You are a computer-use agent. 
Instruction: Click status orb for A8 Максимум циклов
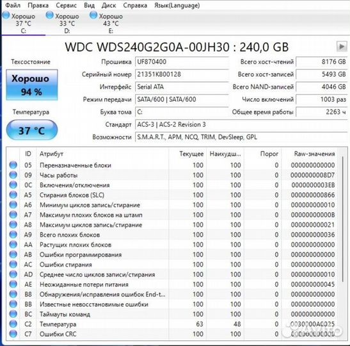point(13,224)
